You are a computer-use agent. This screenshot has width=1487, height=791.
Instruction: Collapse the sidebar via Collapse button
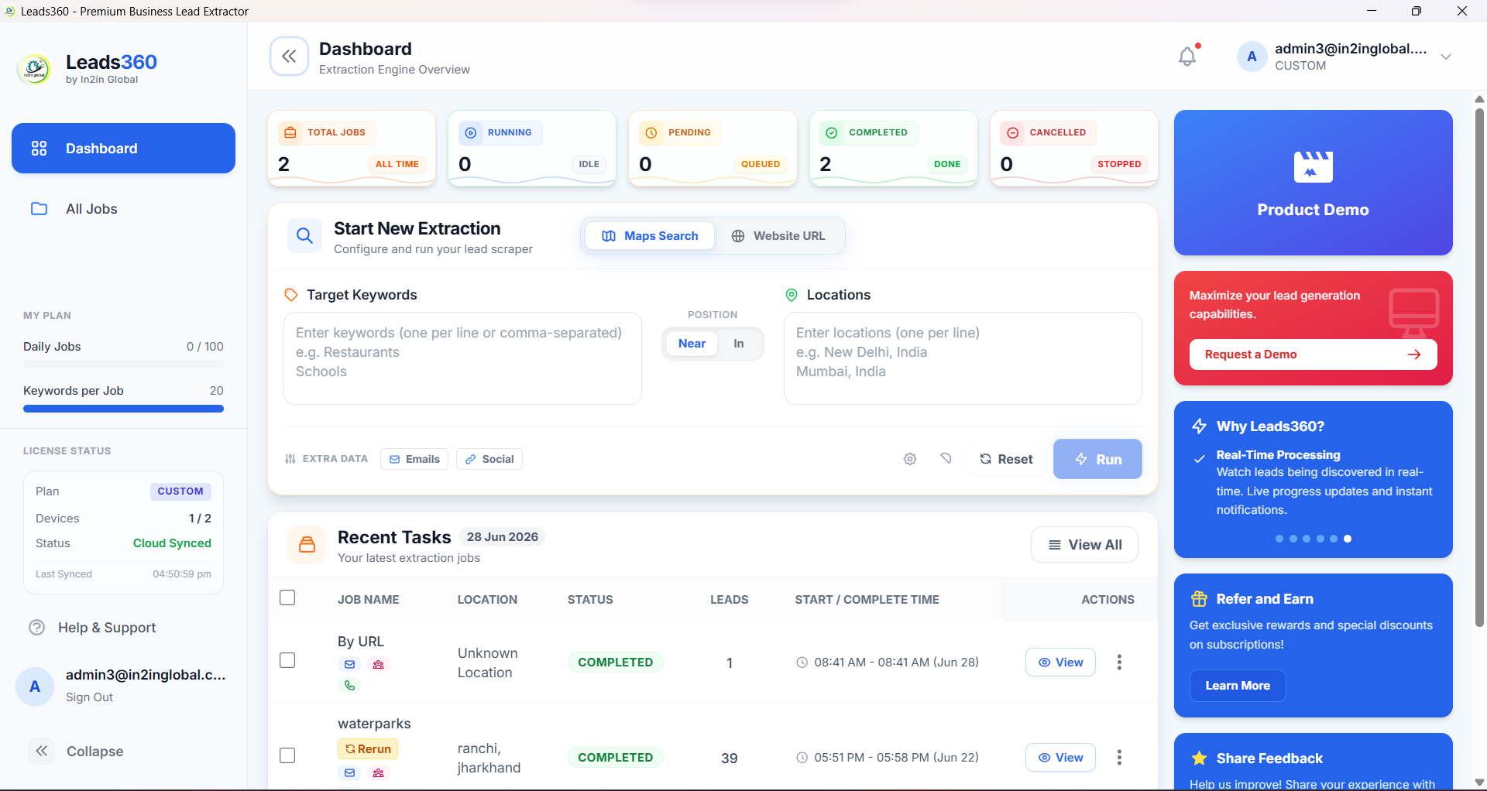(77, 752)
